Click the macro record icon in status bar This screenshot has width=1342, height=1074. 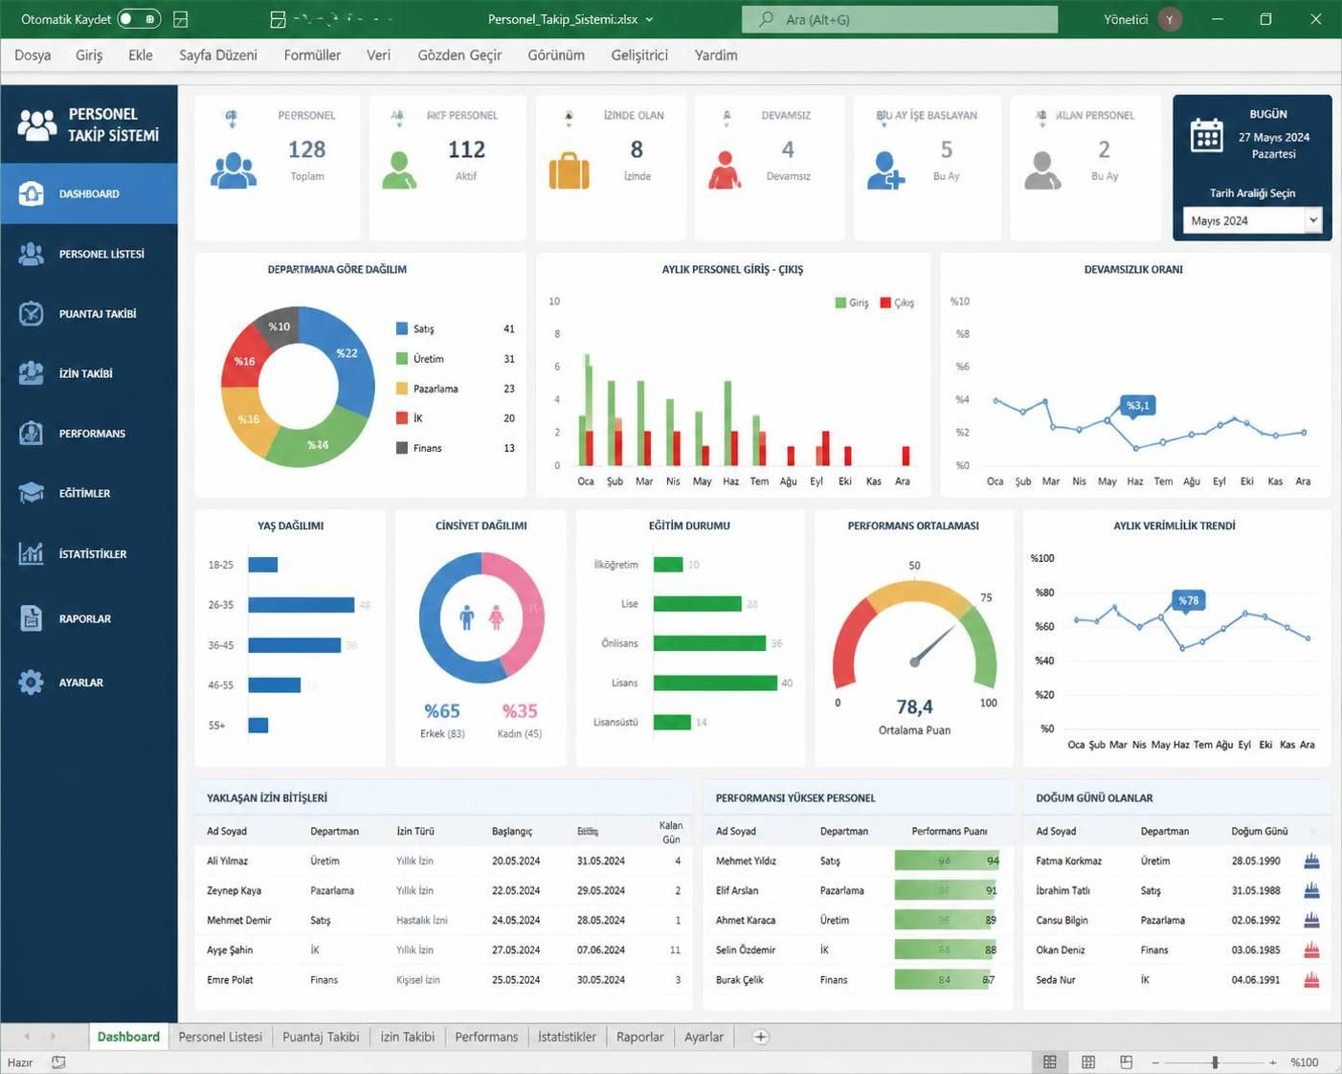58,1063
